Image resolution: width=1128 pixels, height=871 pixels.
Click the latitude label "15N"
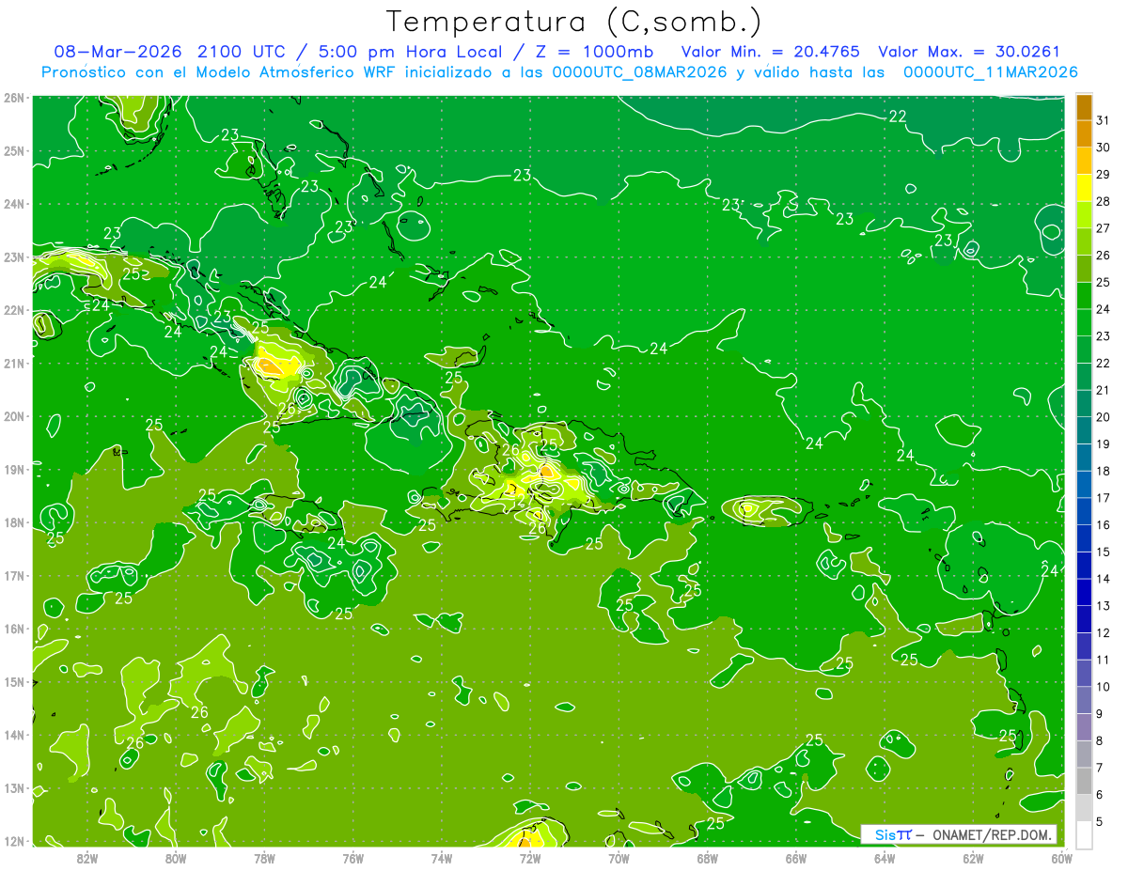(x=15, y=682)
